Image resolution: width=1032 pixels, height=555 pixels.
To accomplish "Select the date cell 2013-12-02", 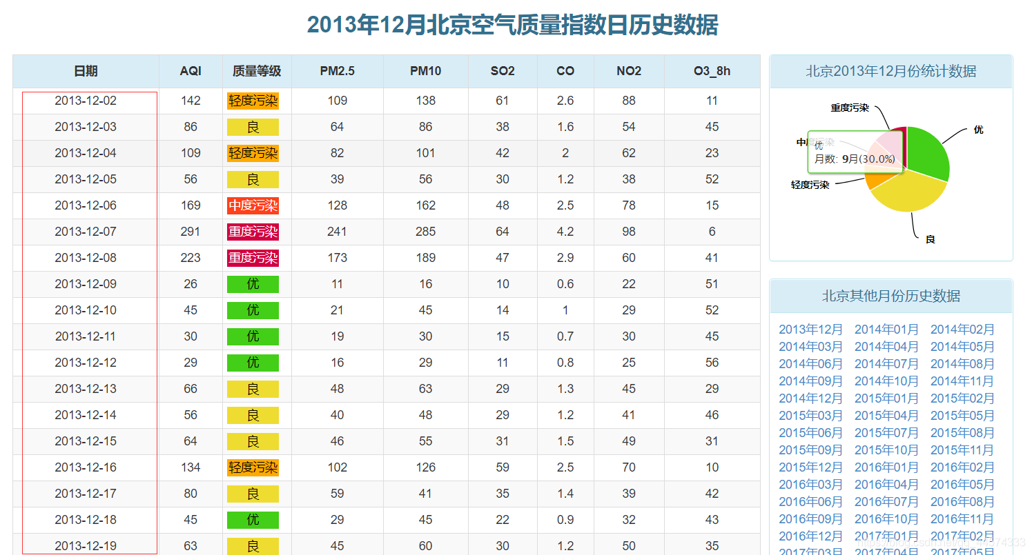I will [x=86, y=101].
